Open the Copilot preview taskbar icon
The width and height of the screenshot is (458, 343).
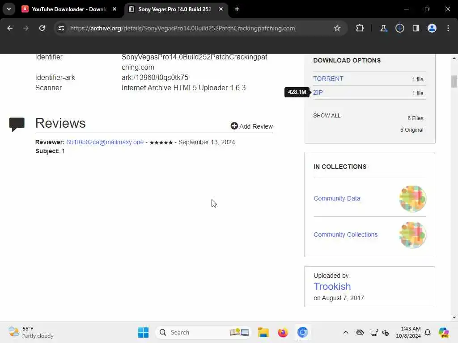444,332
